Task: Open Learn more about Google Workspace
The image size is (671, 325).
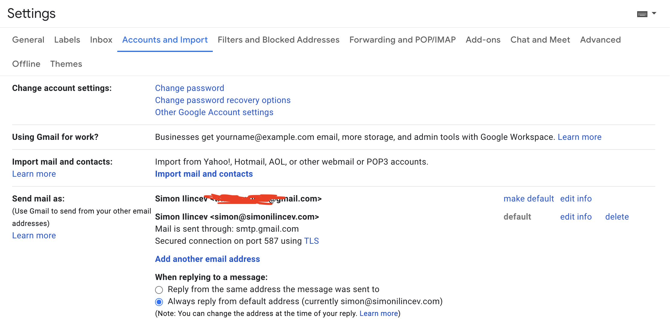Action: click(579, 137)
